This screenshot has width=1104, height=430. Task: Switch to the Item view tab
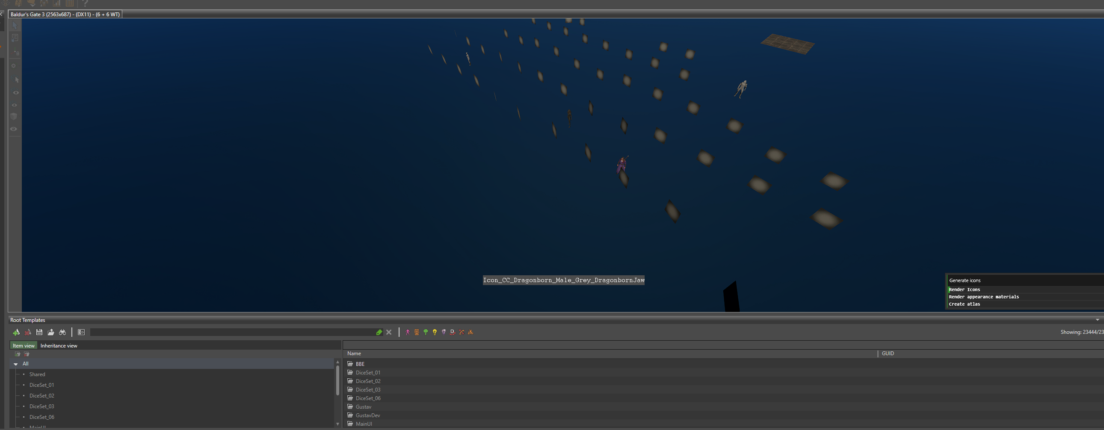point(24,346)
